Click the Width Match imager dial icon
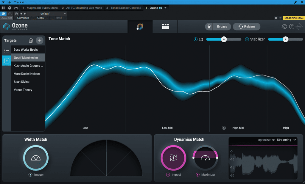 (36, 158)
